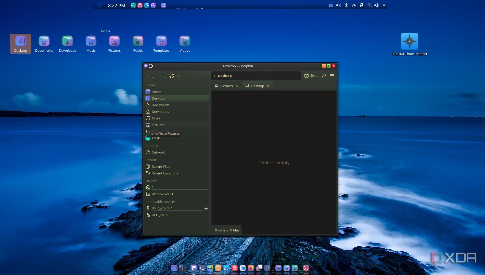Expand the system tray hidden icons arrow
Screen dimensions: 485x275
(x=384, y=5)
